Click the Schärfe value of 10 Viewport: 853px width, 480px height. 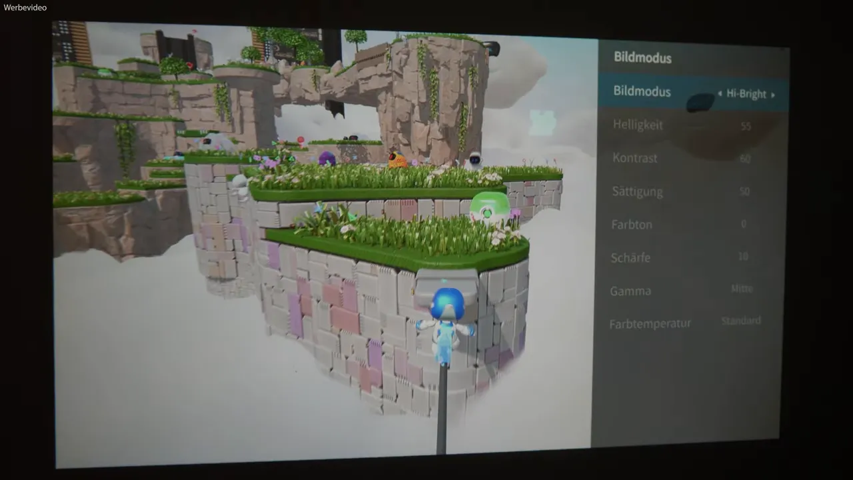point(743,257)
